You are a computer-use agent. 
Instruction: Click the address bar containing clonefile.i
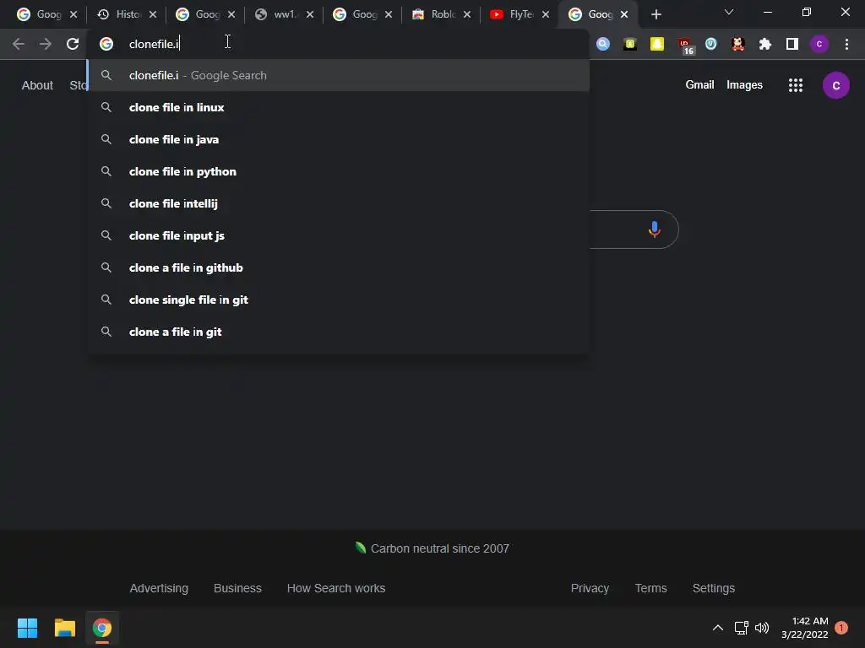pyautogui.click(x=338, y=44)
